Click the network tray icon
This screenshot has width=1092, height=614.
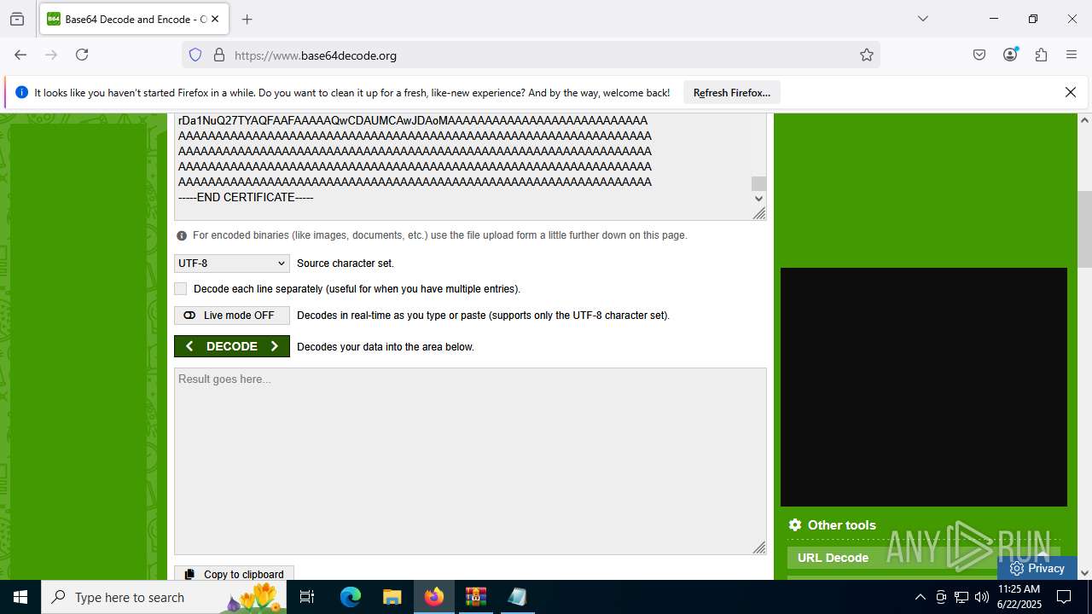(961, 597)
